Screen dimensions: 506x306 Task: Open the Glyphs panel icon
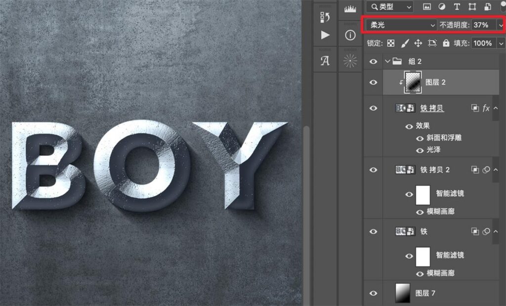tap(325, 61)
